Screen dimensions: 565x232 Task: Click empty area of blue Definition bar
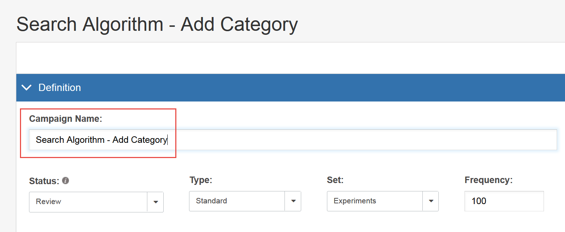[x=323, y=88]
